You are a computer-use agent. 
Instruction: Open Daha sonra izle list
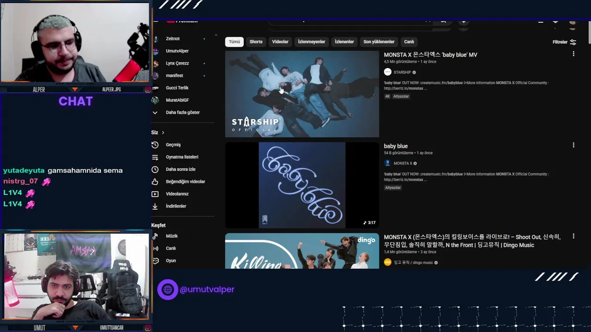click(181, 169)
